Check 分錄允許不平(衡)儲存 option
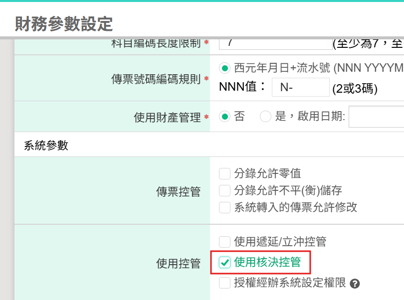The width and height of the screenshot is (404, 300). 225,190
